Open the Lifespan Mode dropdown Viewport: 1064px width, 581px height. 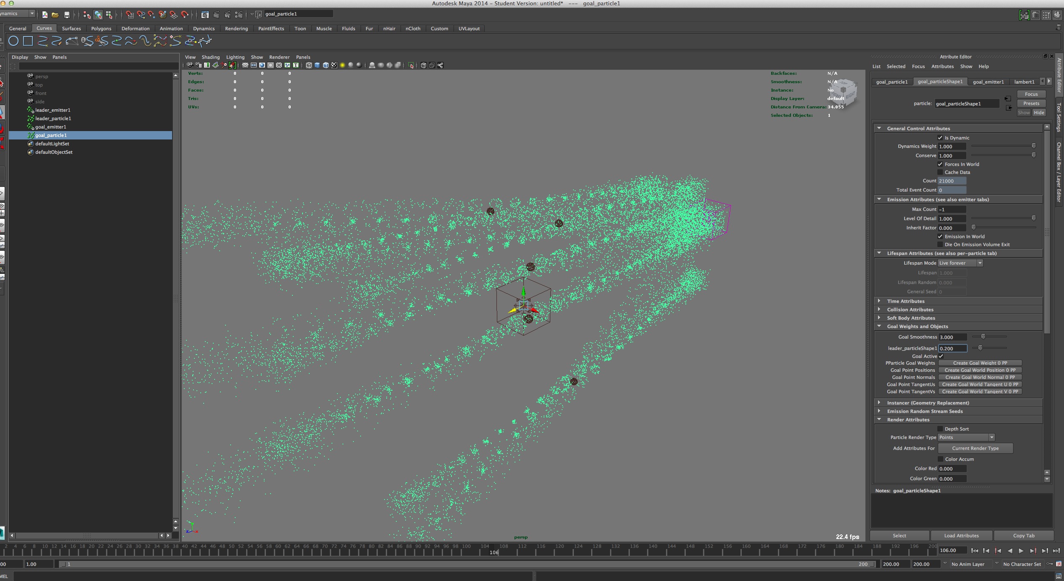[960, 263]
